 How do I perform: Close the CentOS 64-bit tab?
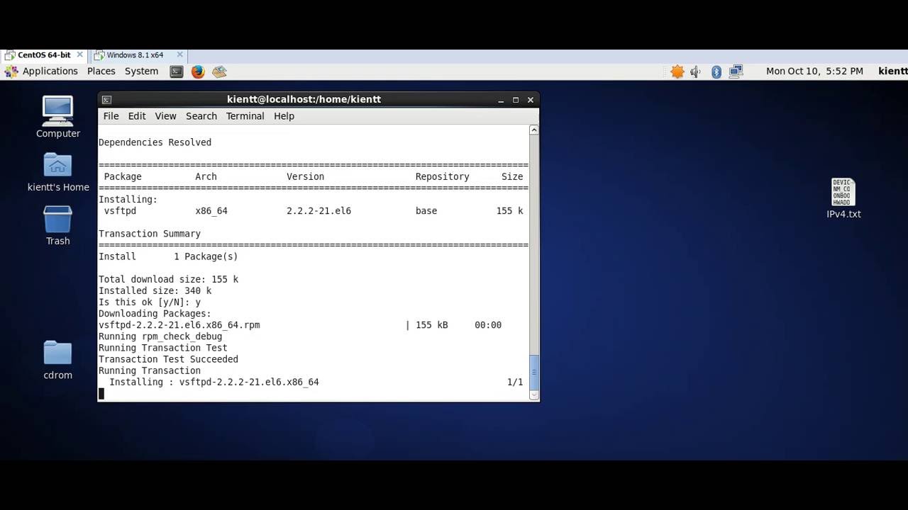pyautogui.click(x=79, y=55)
